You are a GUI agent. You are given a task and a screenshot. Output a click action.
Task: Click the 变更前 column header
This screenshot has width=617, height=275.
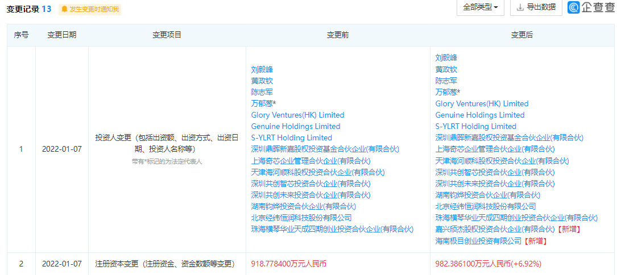point(338,35)
